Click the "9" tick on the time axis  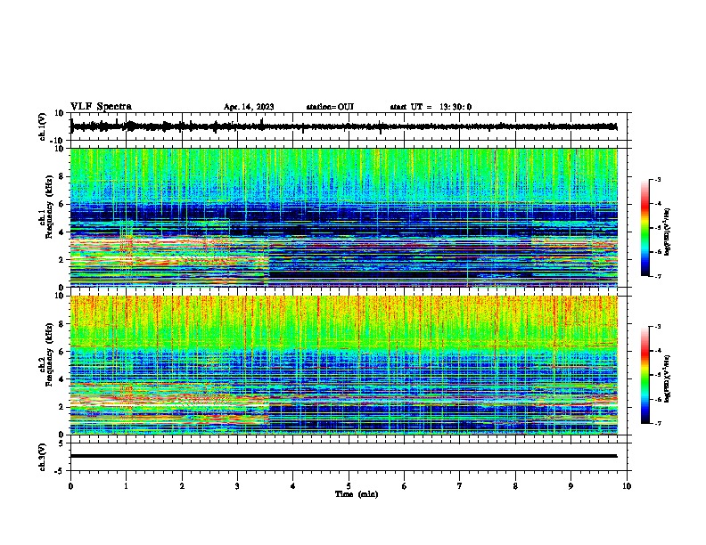571,486
